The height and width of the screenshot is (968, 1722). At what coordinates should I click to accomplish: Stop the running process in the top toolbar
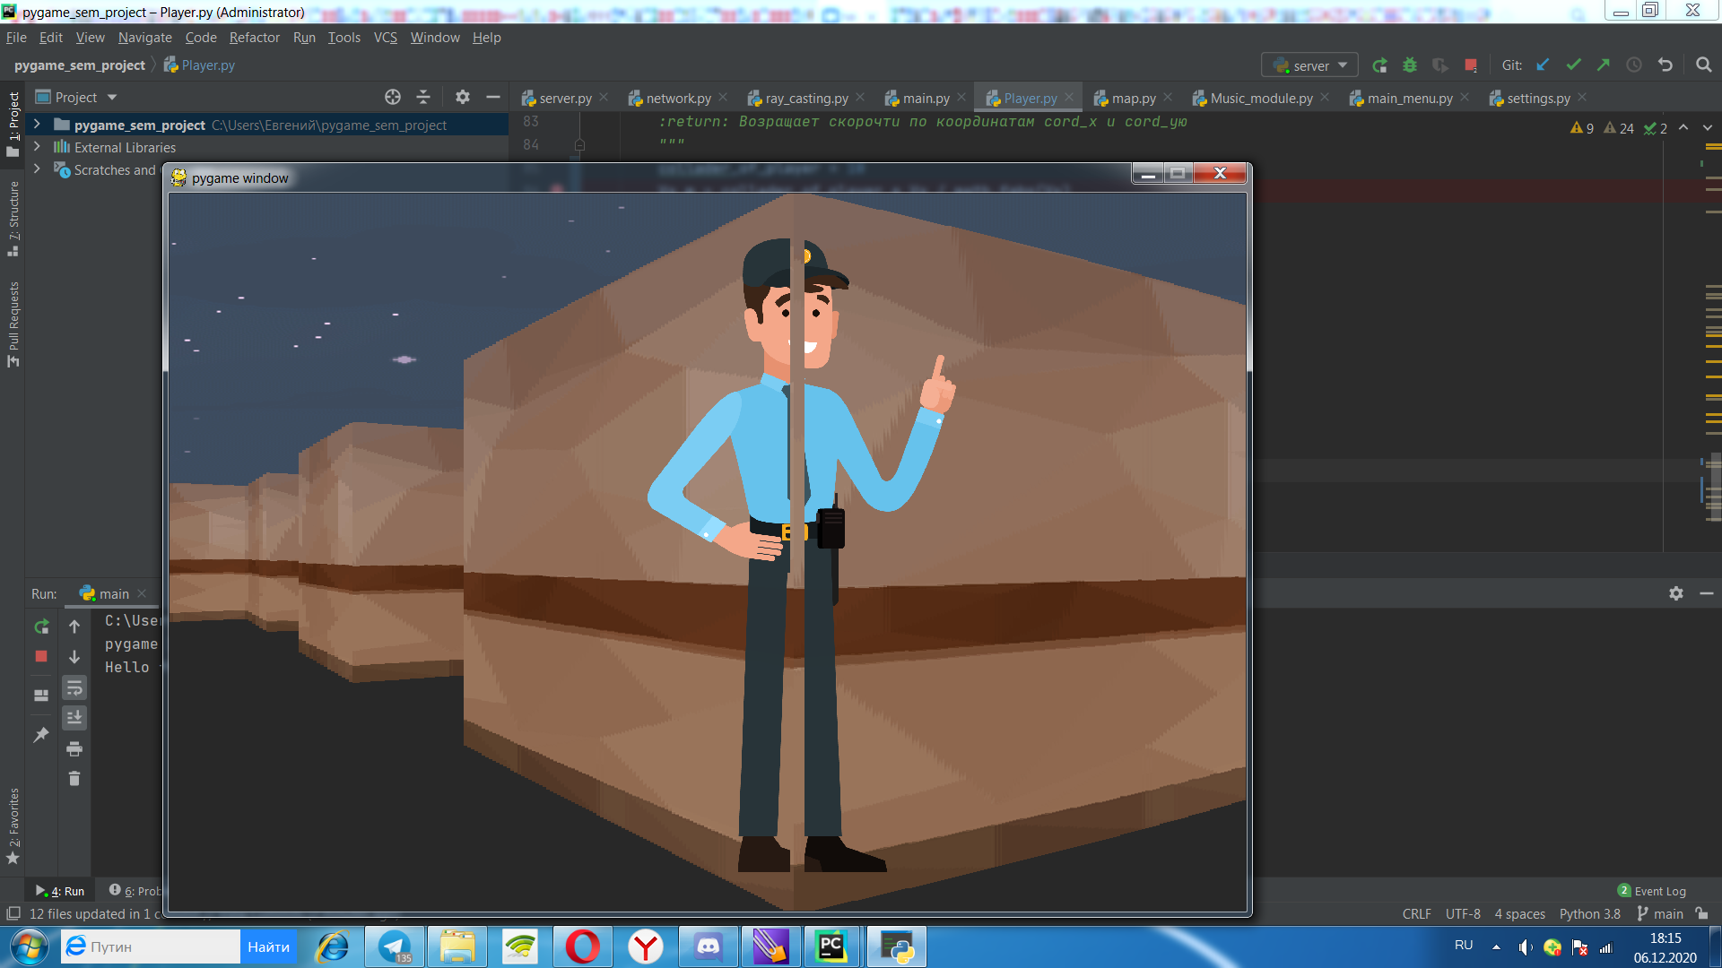pos(1470,65)
